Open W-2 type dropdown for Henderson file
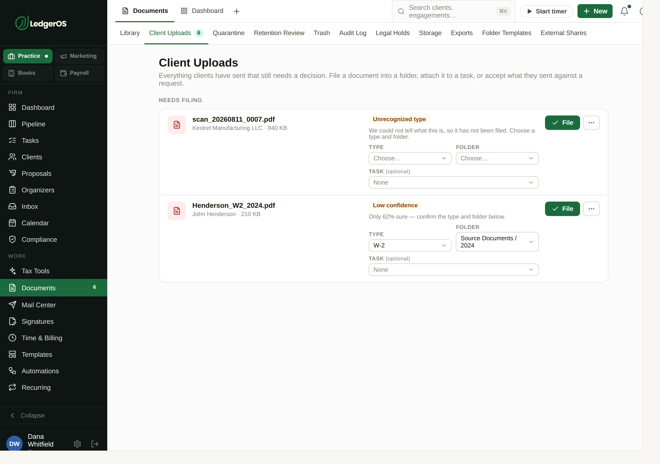Screen dimensions: 660x464 (x=410, y=245)
